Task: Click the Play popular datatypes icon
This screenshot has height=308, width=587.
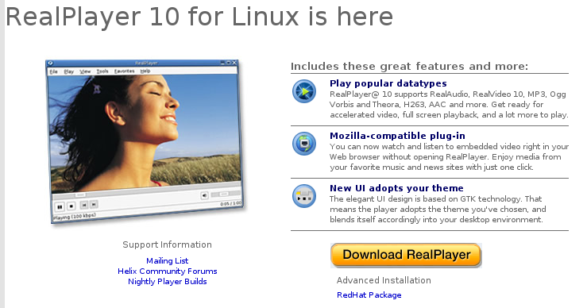Action: (304, 91)
